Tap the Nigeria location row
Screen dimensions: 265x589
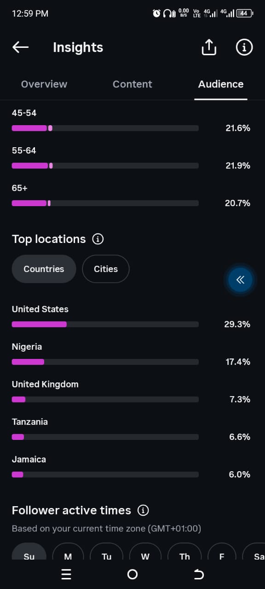[131, 355]
